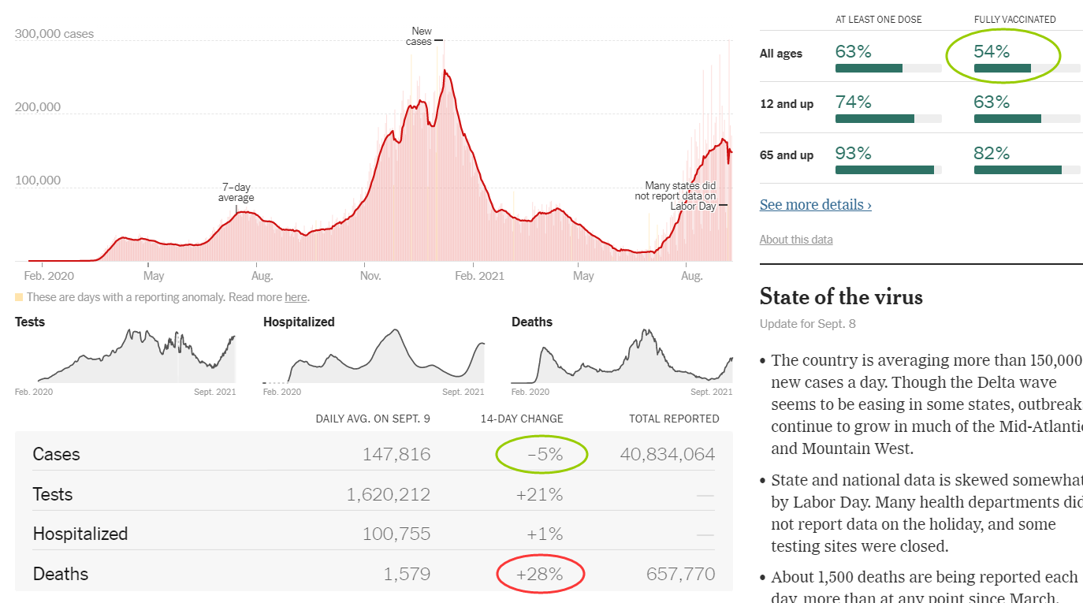Select the 12 and up at-least-one-dose 74% value
This screenshot has width=1083, height=603.
tap(854, 102)
